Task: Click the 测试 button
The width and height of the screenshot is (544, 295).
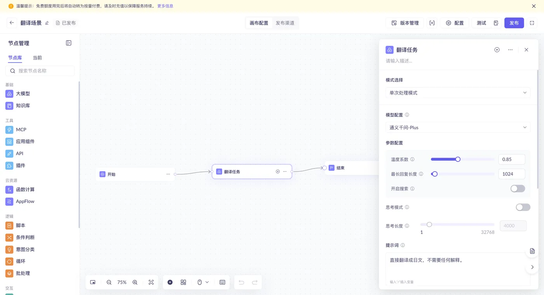Action: 481,23
